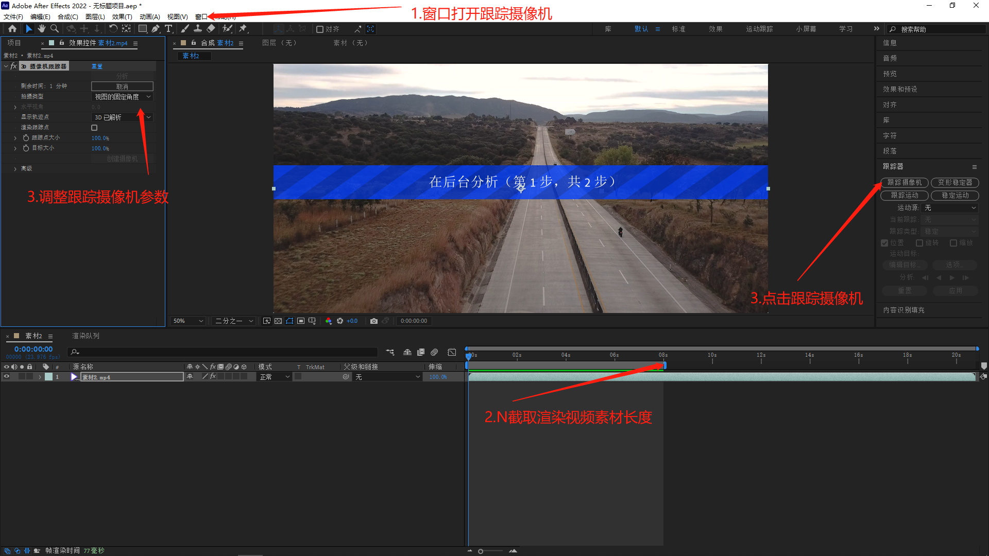Select the Eraser tool
The width and height of the screenshot is (989, 556).
pos(211,29)
